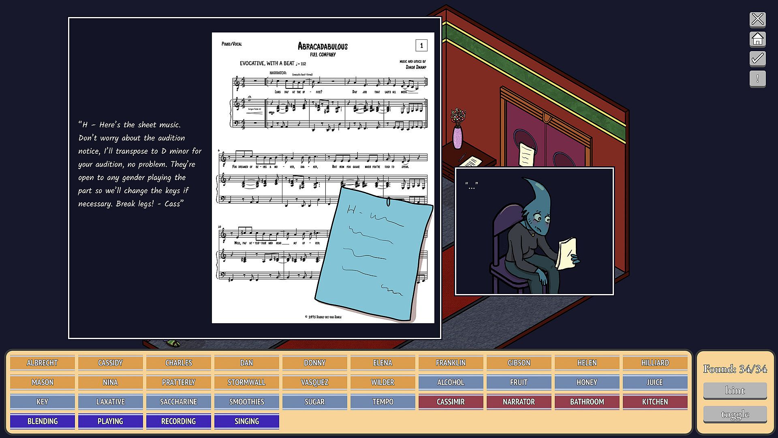Click the checkmark verify icon
Viewport: 778px width, 438px height.
[757, 59]
